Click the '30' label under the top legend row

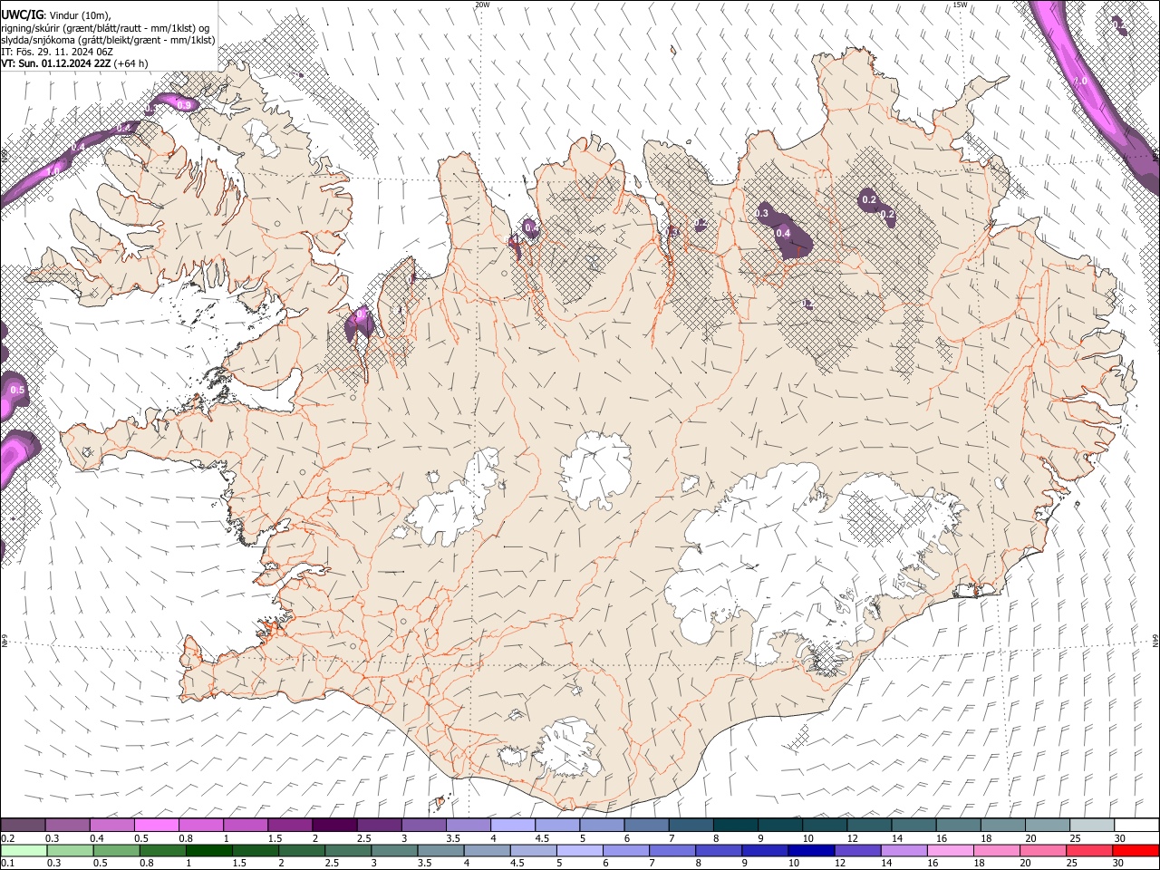pyautogui.click(x=1120, y=838)
